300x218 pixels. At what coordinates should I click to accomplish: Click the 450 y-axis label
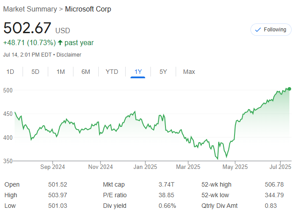pyautogui.click(x=8, y=114)
